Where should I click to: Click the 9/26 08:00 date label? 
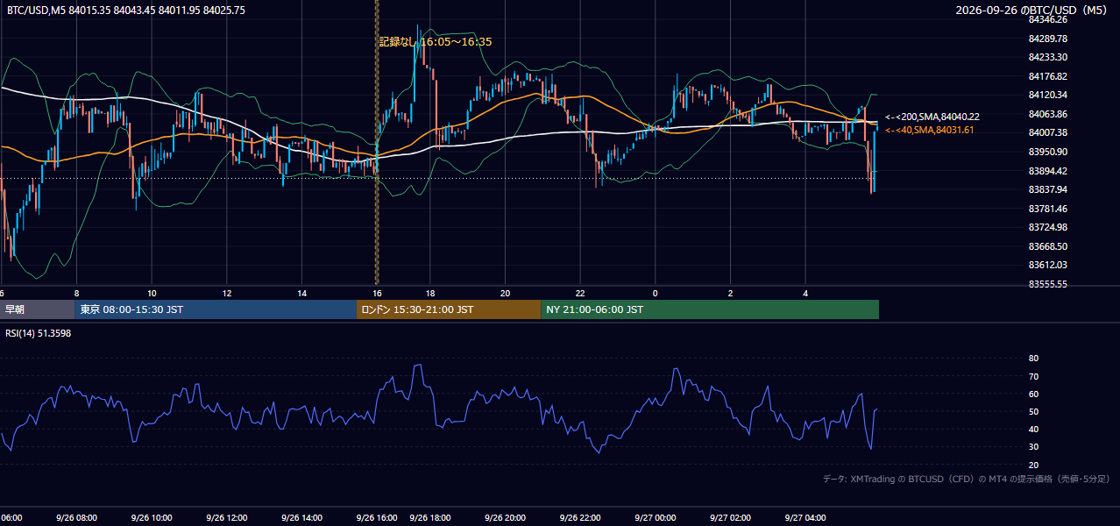pos(76,518)
